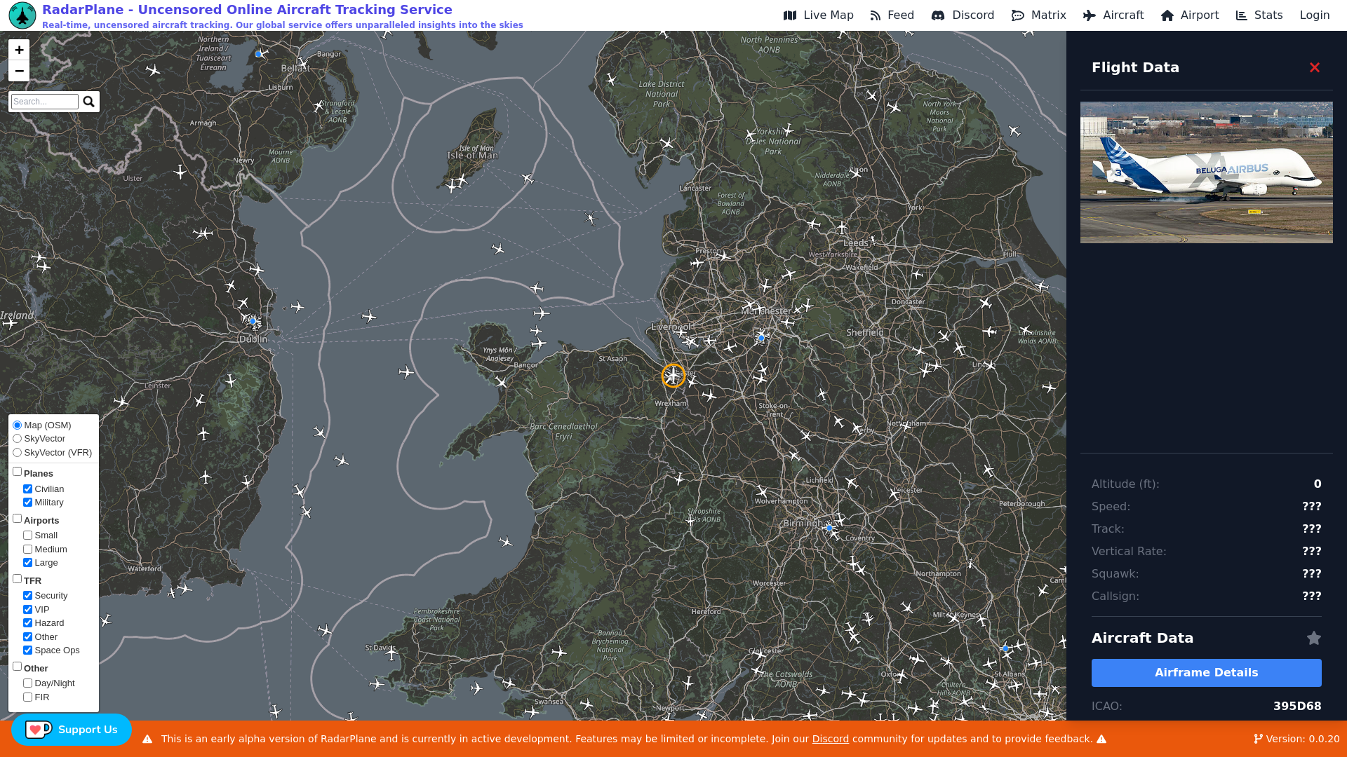Screen dimensions: 1347x757
Task: Close the Flight Data panel
Action: [x=1314, y=67]
